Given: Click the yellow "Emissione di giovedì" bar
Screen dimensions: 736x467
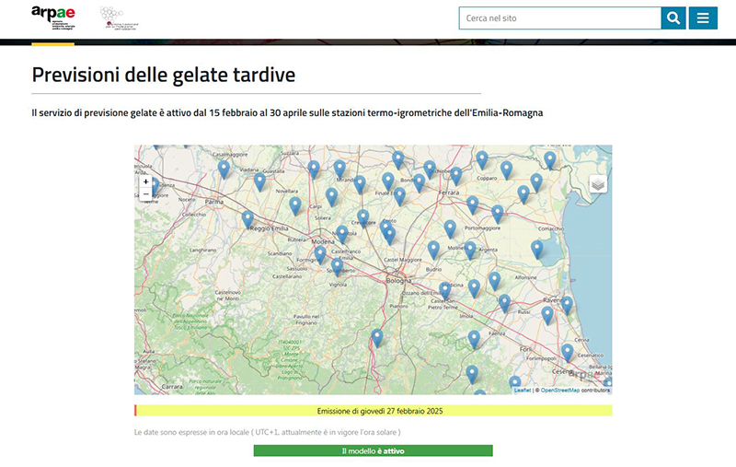Looking at the screenshot, I should tap(373, 411).
